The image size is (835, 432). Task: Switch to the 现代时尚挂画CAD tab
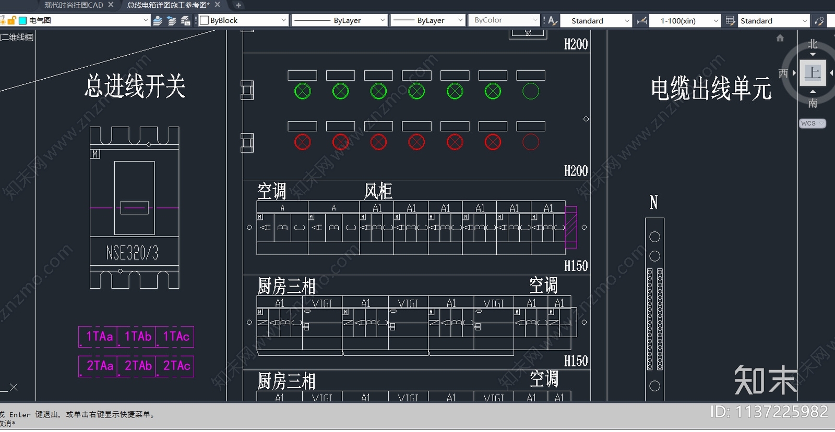pos(74,5)
